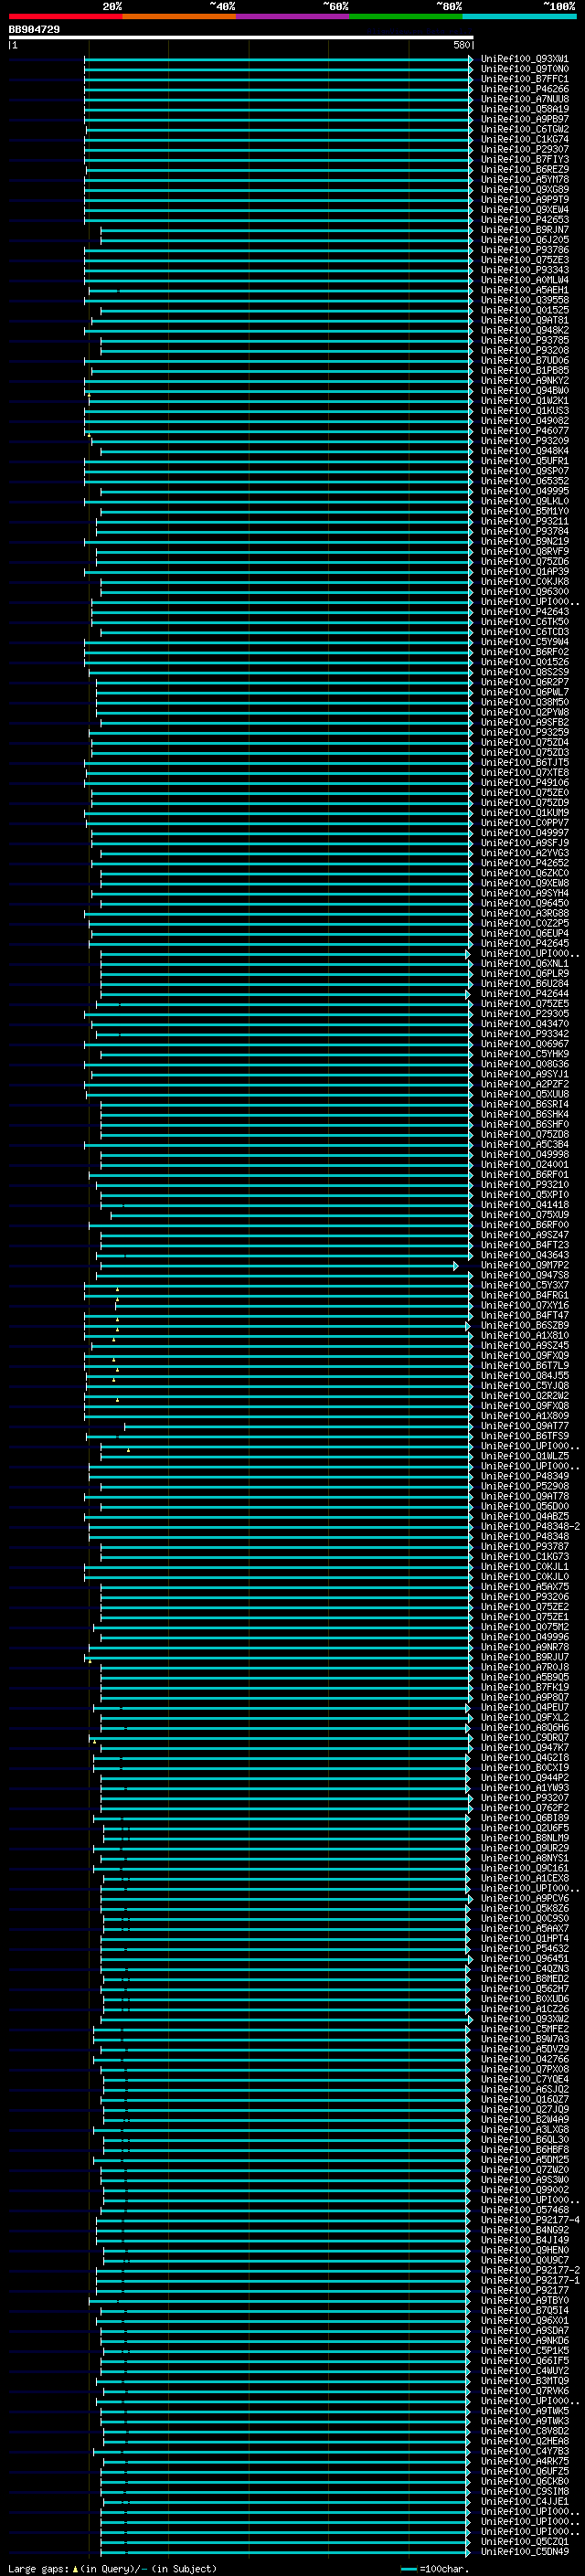Click the orange ~40% identity legend segment

[x=179, y=16]
